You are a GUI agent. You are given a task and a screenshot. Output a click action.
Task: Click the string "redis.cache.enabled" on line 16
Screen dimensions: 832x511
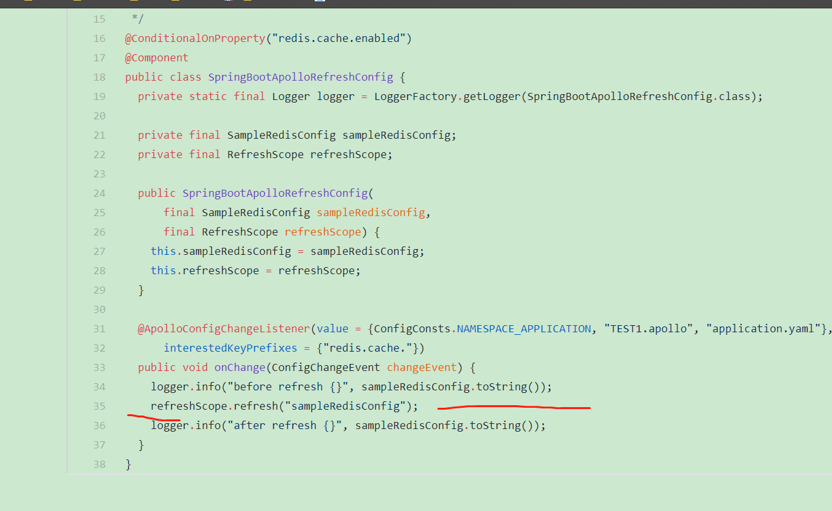pyautogui.click(x=337, y=38)
